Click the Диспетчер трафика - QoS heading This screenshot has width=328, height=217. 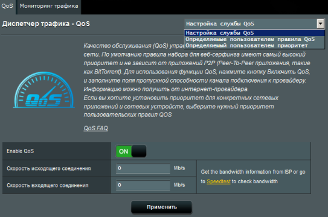click(46, 24)
